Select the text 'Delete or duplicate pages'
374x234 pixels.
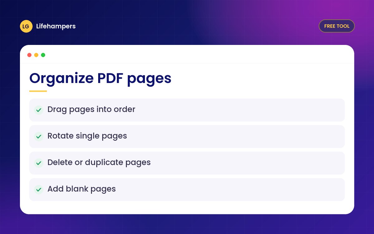pos(99,163)
